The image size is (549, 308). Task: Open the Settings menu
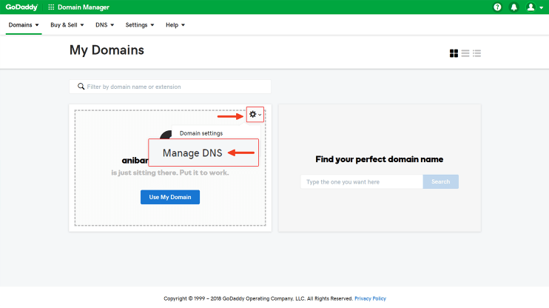coord(140,25)
